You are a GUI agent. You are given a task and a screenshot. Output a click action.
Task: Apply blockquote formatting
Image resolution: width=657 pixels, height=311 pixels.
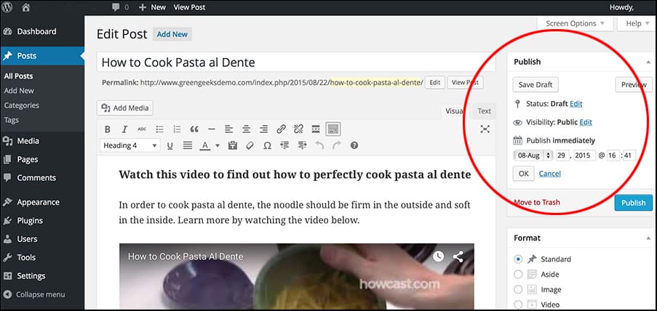194,129
